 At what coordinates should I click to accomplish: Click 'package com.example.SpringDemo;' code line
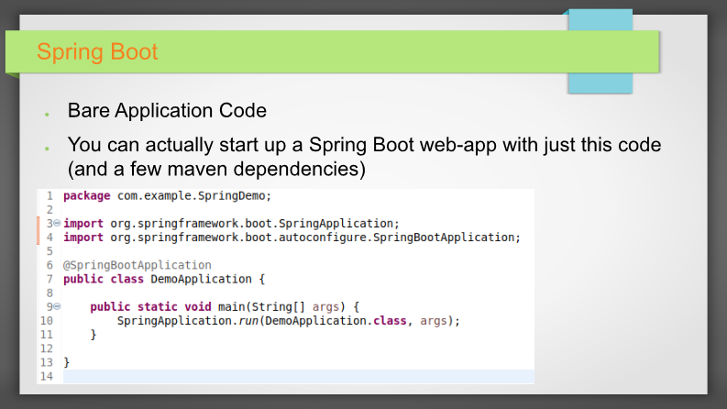click(x=168, y=195)
